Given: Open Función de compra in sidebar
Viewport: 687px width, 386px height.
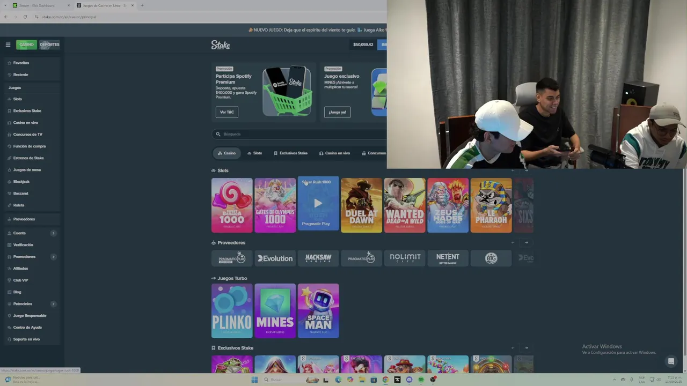Looking at the screenshot, I should point(30,146).
